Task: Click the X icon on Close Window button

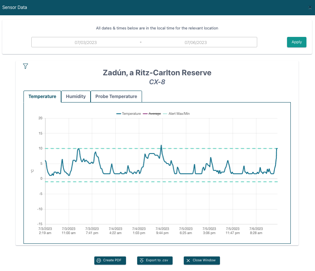Action: (188, 261)
